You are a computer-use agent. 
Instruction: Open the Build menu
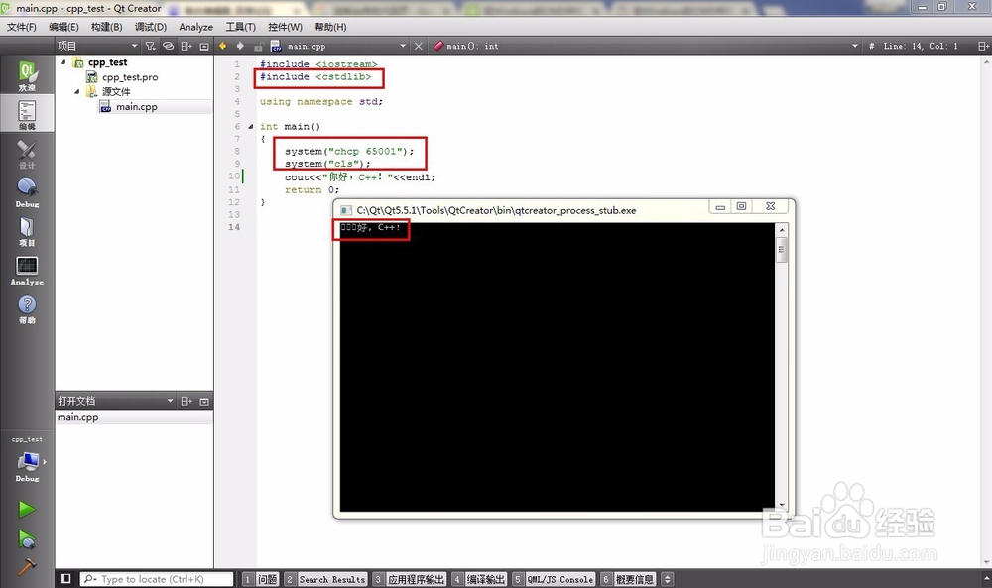pos(106,27)
